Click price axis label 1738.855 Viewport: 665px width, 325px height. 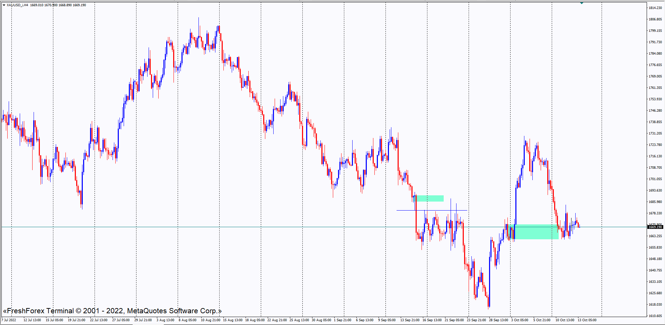point(655,122)
